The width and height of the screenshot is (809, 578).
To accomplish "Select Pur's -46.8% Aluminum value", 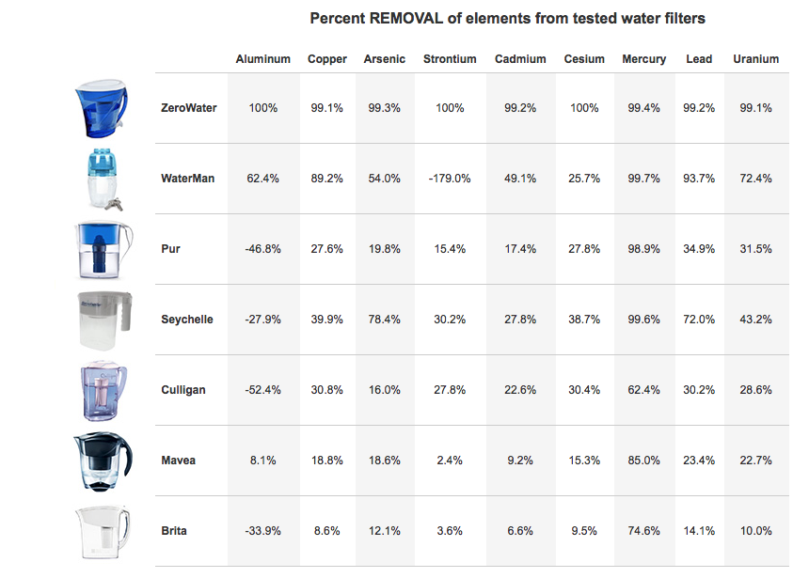I will [263, 249].
